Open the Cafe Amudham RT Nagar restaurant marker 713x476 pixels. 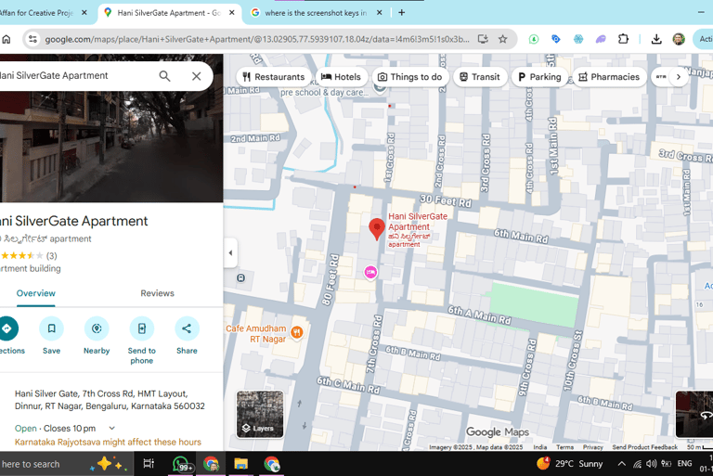[297, 332]
